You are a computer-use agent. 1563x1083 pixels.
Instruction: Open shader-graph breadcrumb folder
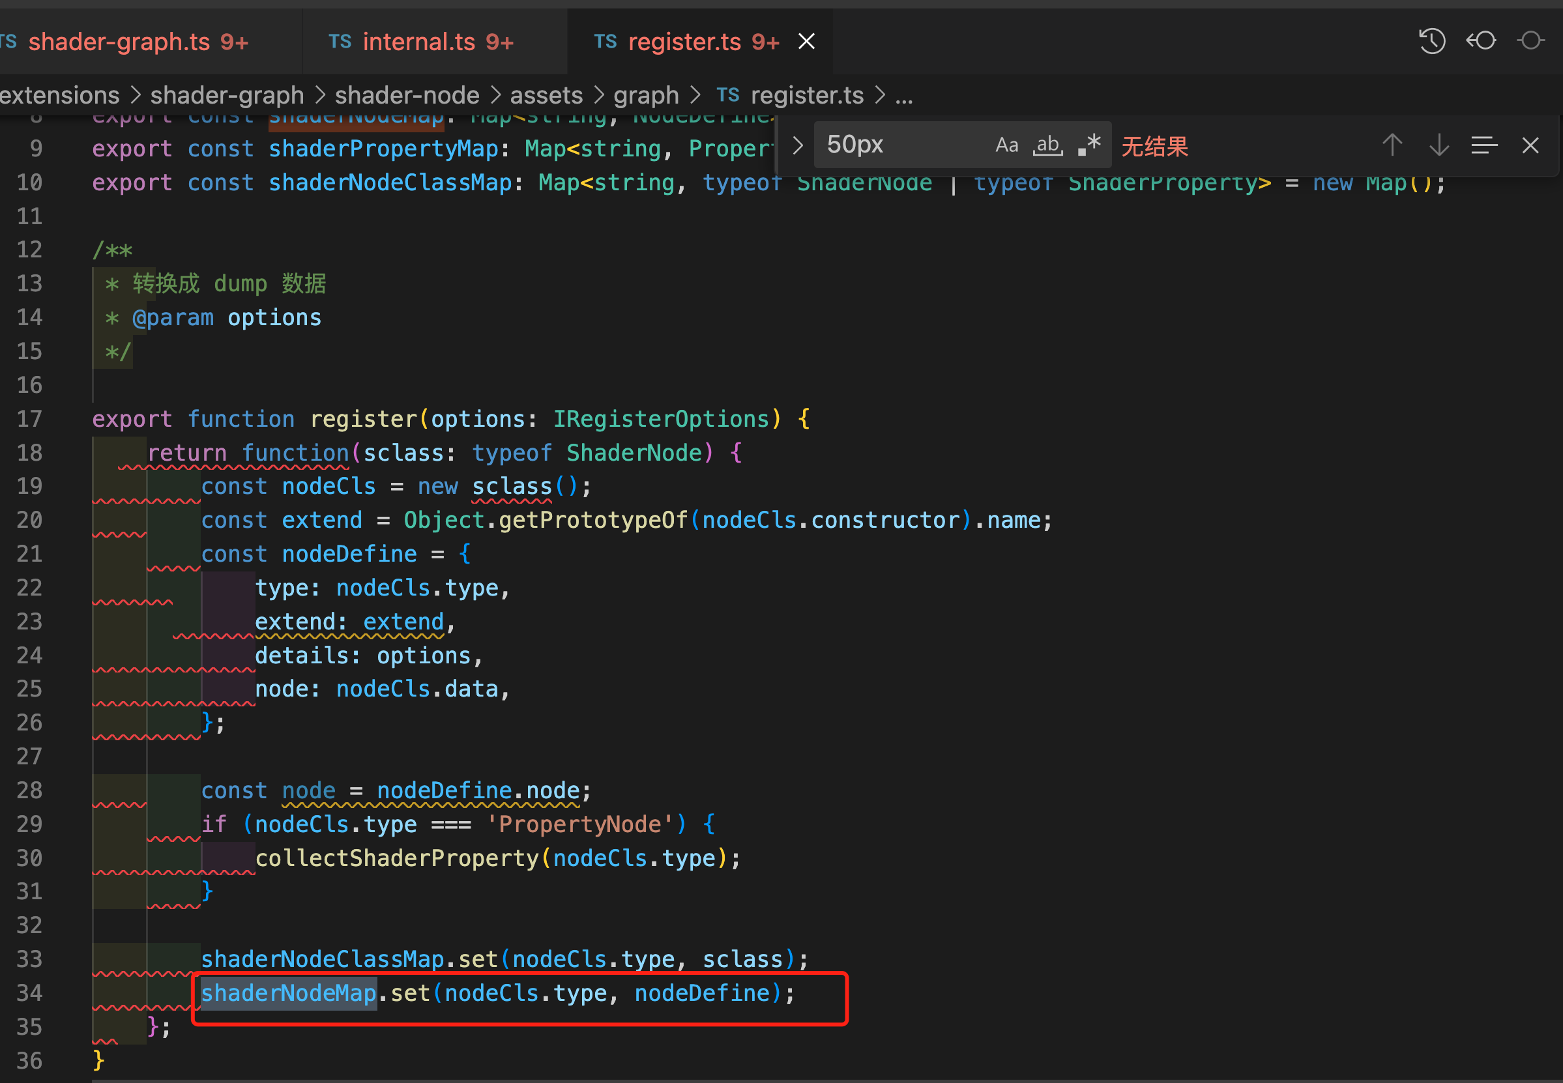point(227,95)
